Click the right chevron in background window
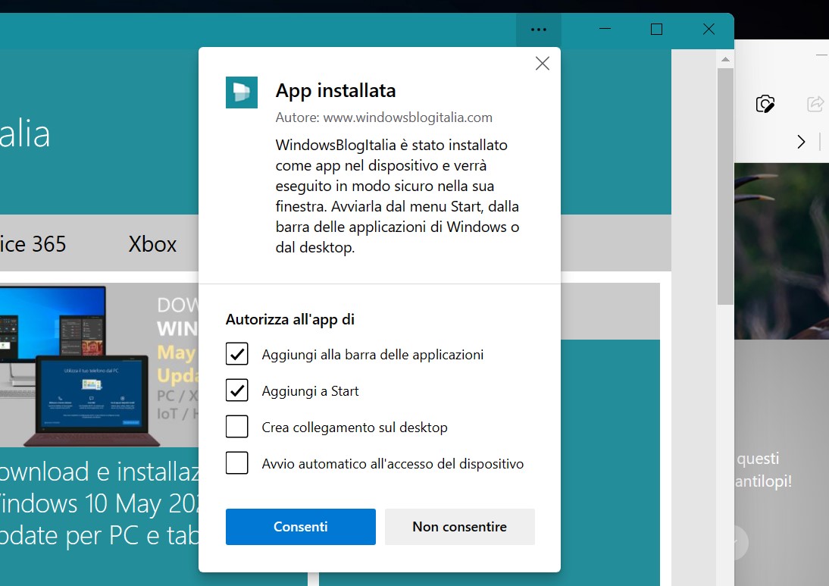Viewport: 829px width, 586px height. 801,142
